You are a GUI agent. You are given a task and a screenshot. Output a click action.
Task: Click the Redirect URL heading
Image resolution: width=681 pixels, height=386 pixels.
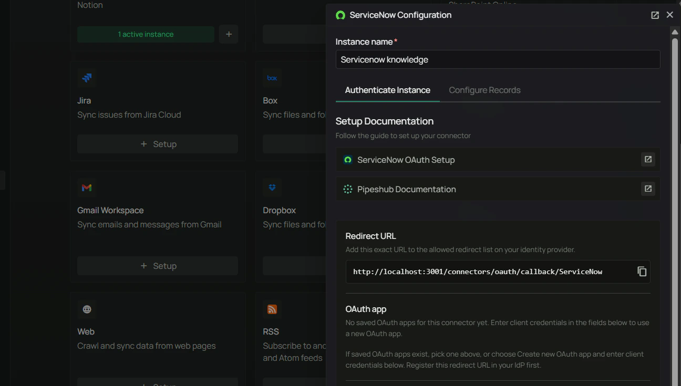[x=371, y=236]
